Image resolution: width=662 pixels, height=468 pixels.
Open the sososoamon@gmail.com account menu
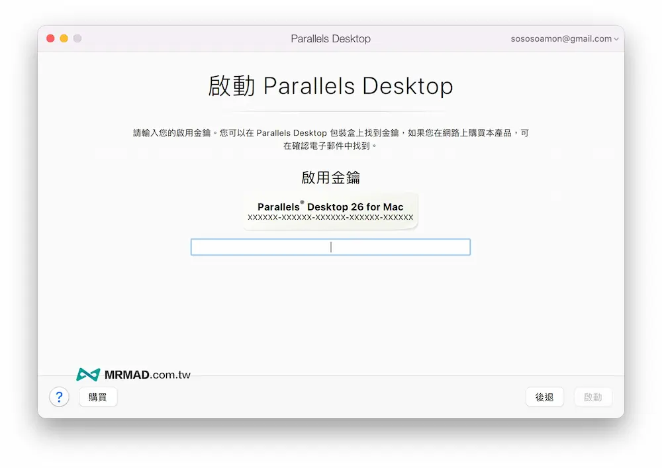[x=563, y=38]
